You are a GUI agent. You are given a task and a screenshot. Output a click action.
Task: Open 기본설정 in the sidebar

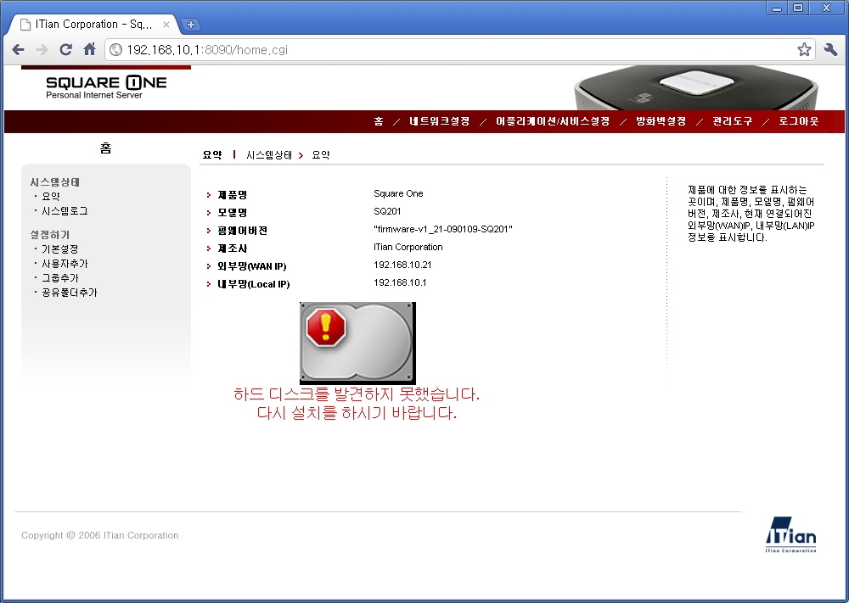point(59,248)
